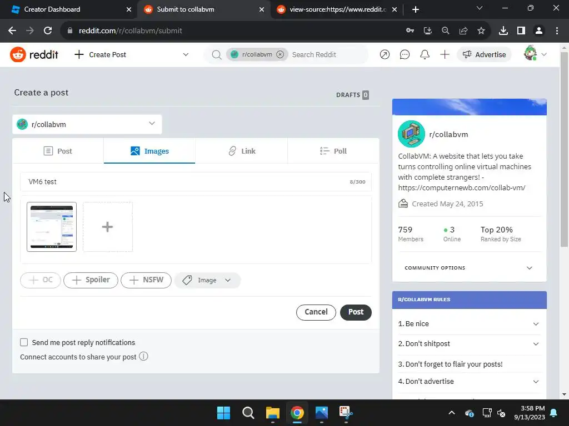The image size is (569, 426).
Task: Open the r/collabvm community avatar in sidebar
Action: (x=411, y=134)
